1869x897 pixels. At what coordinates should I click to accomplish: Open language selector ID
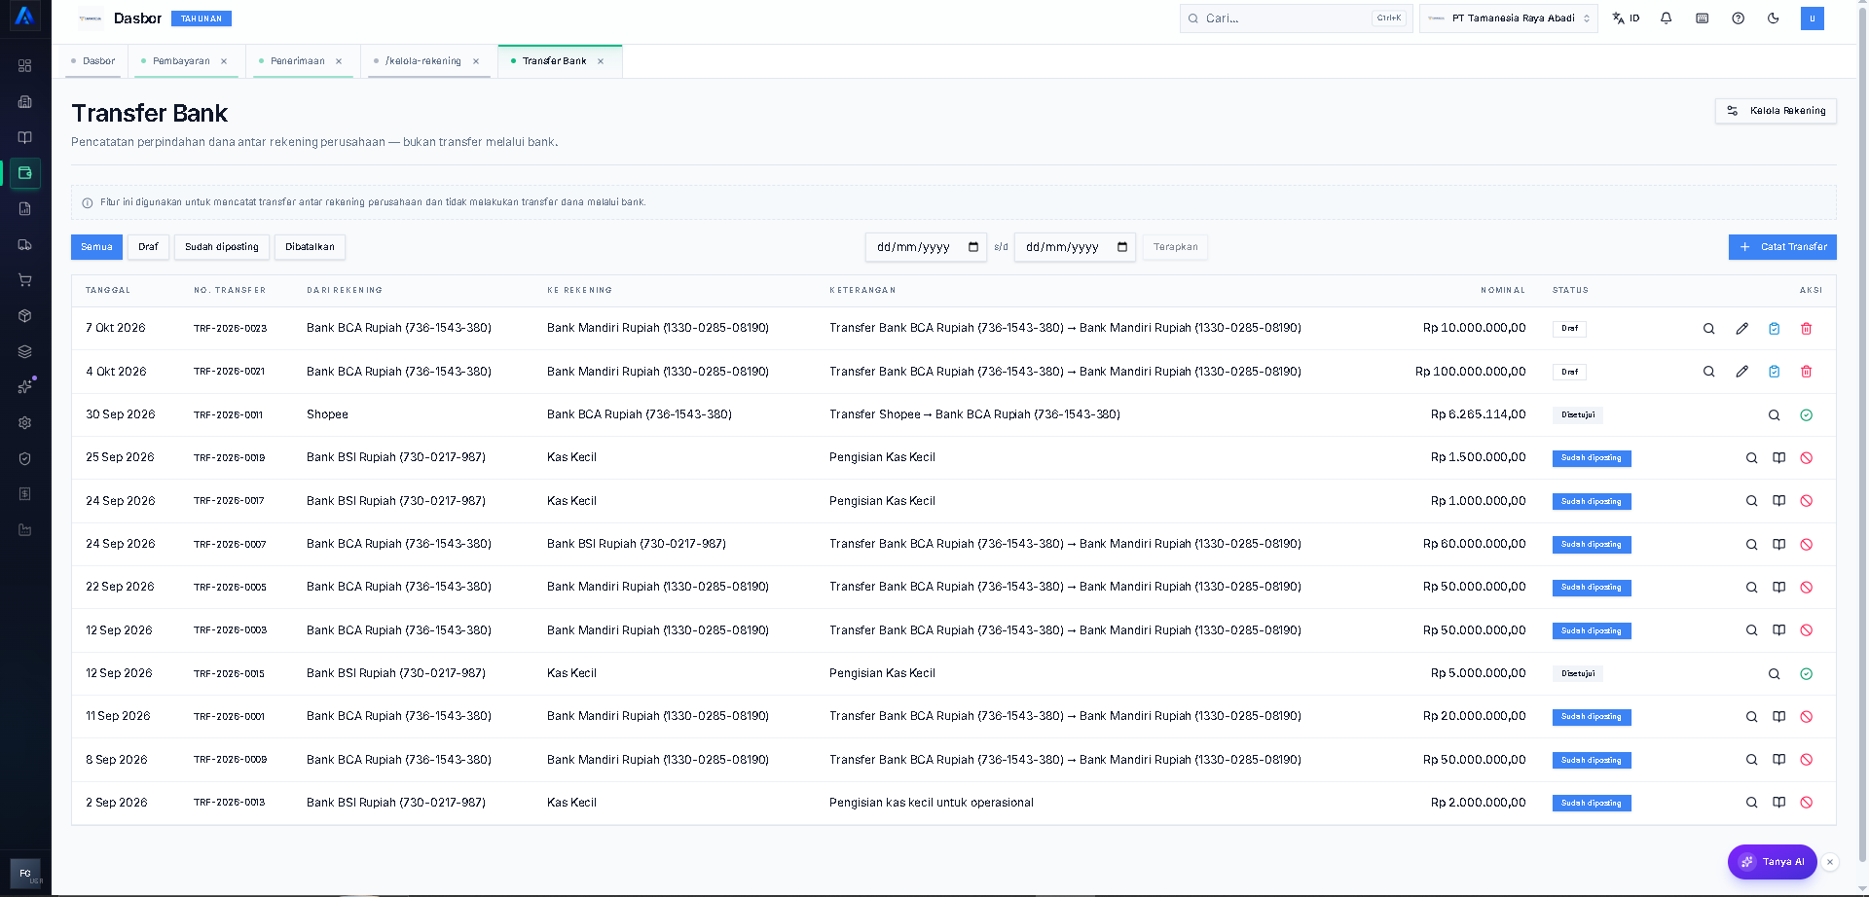1626,18
